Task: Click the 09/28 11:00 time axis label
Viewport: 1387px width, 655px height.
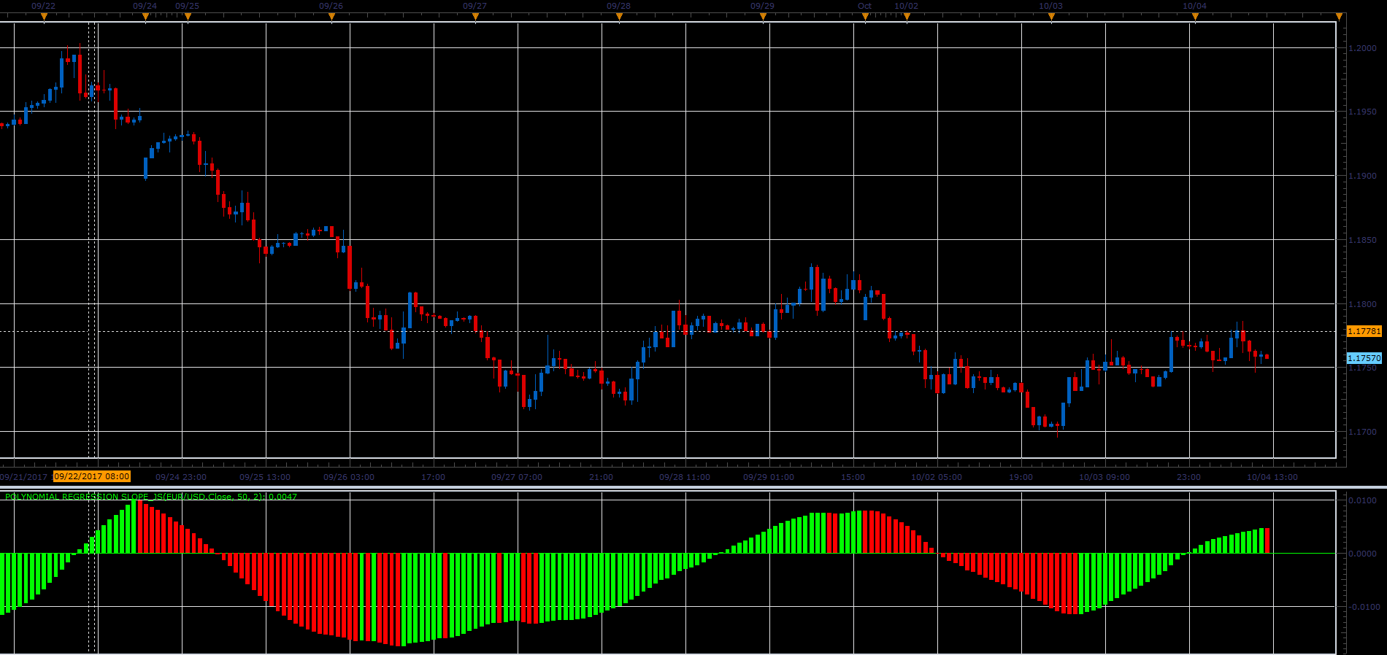Action: (x=685, y=477)
